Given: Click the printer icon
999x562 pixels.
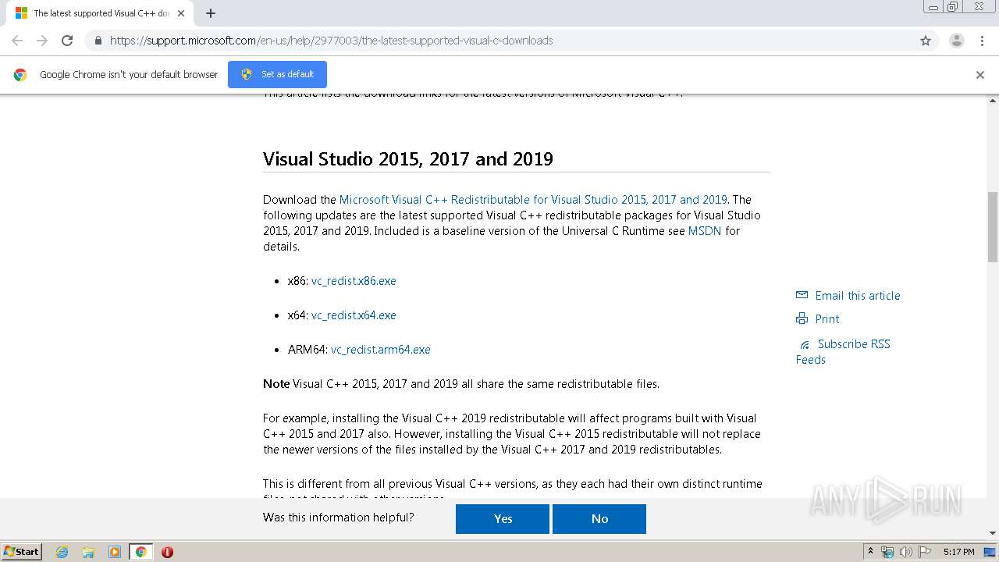Looking at the screenshot, I should click(x=802, y=318).
